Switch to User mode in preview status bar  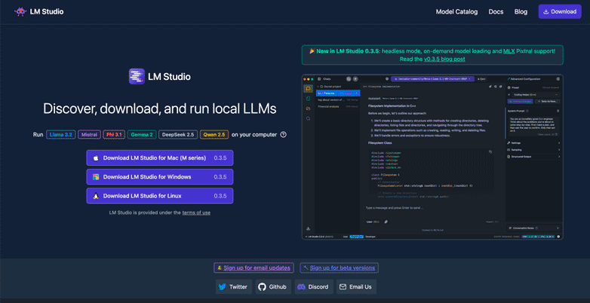346,237
